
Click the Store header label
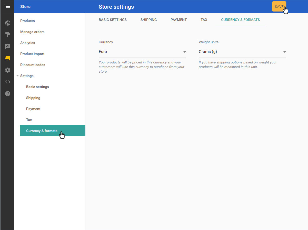tap(25, 7)
